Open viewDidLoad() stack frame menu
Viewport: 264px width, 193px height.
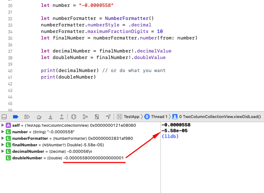[x=220, y=117]
